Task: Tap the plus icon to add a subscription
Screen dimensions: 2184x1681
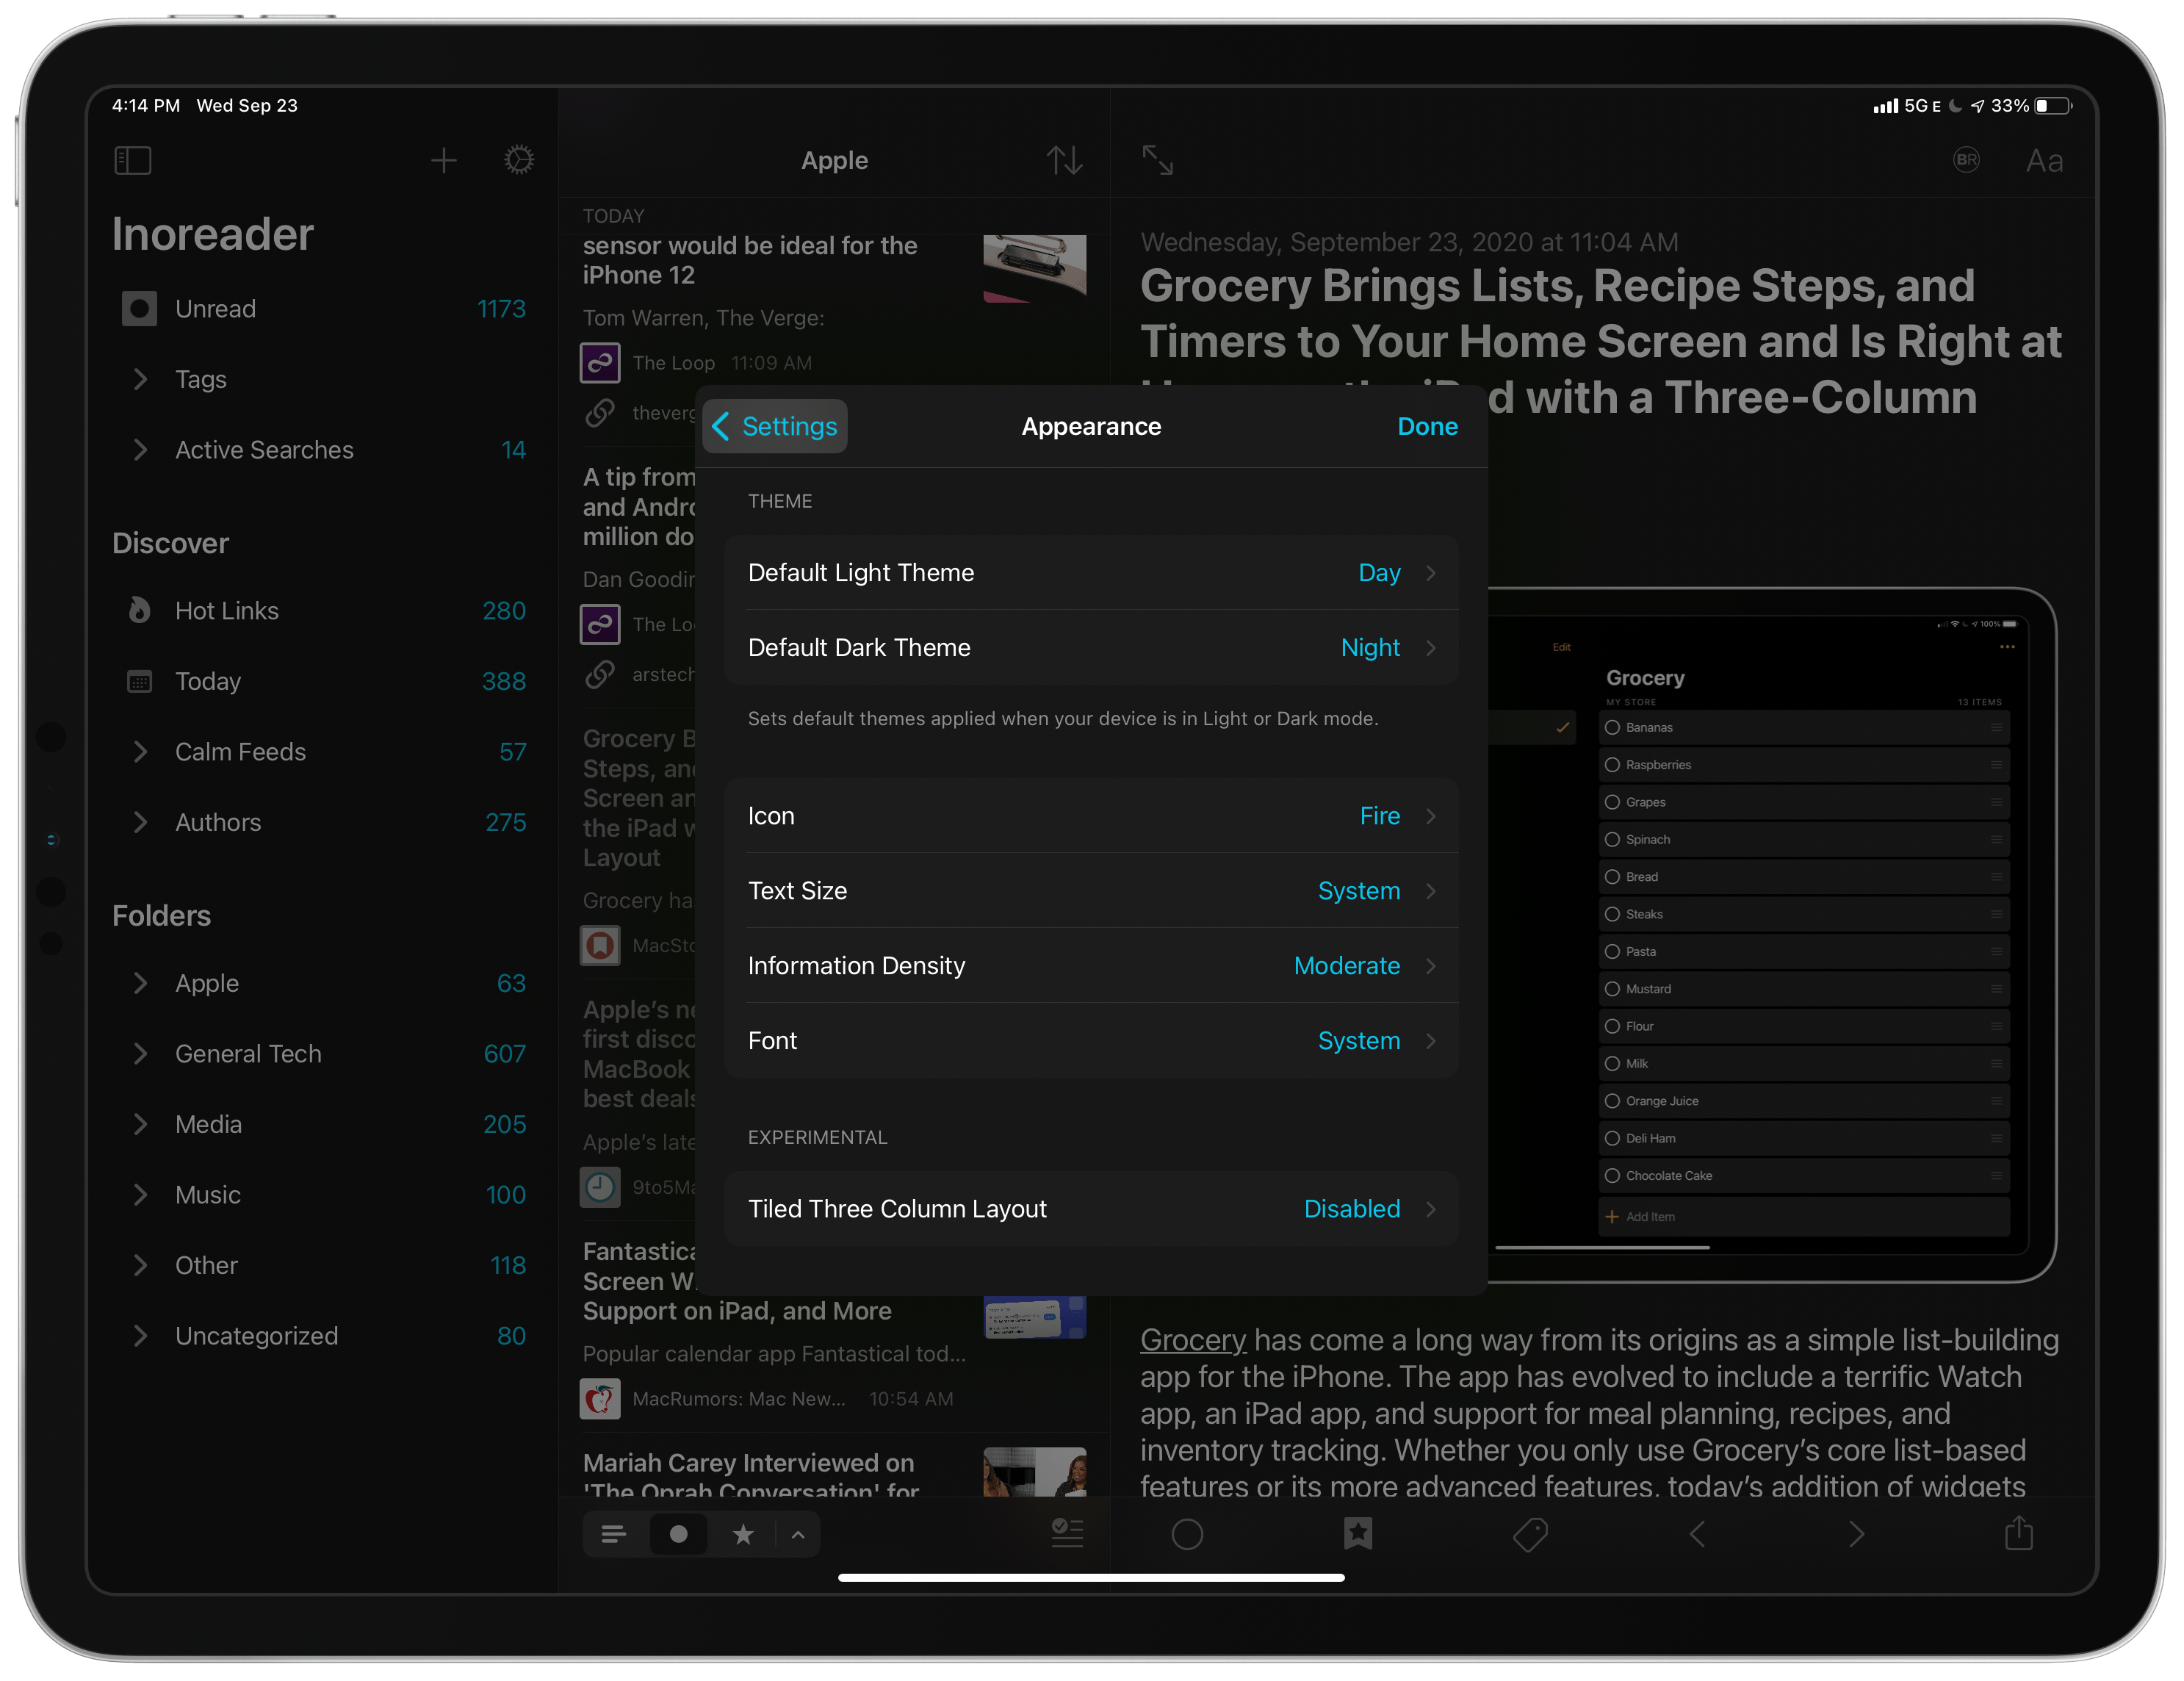Action: [443, 160]
